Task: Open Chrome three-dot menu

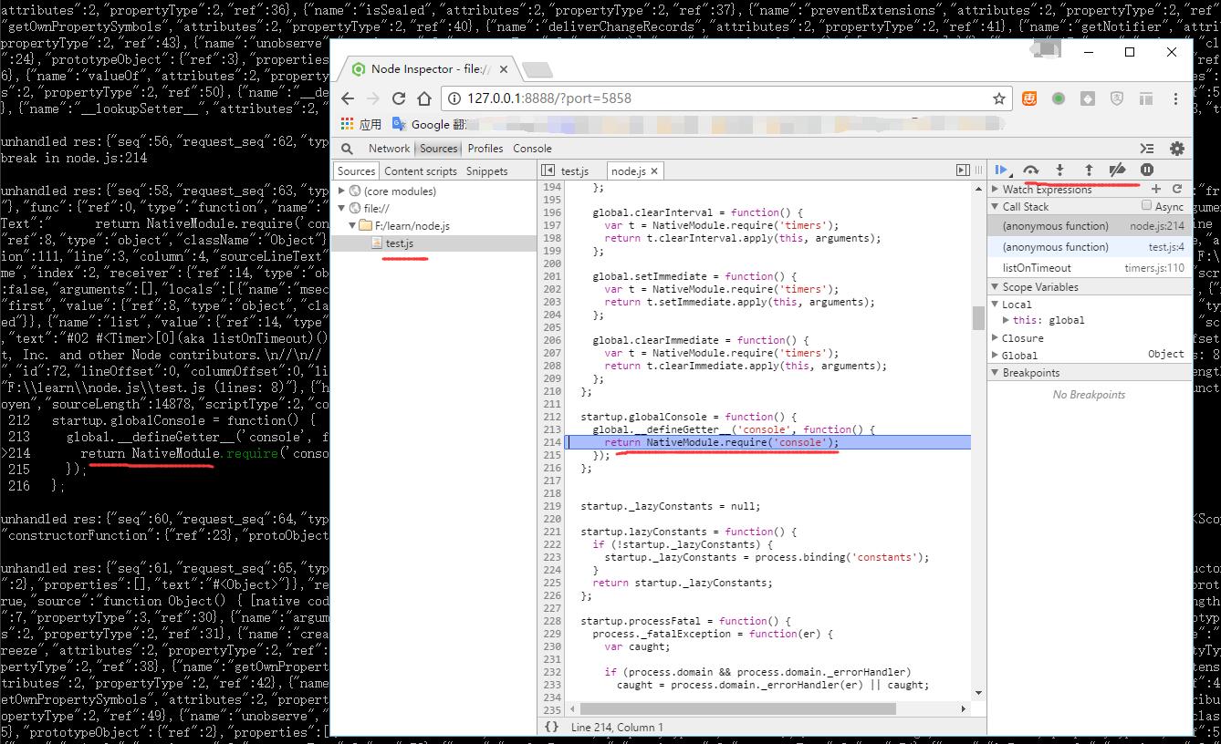Action: (1175, 98)
